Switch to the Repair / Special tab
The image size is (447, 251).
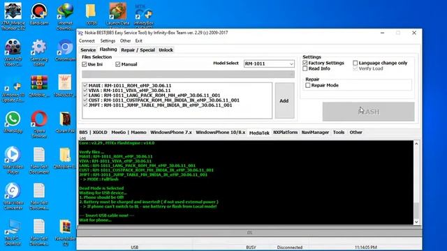[138, 50]
